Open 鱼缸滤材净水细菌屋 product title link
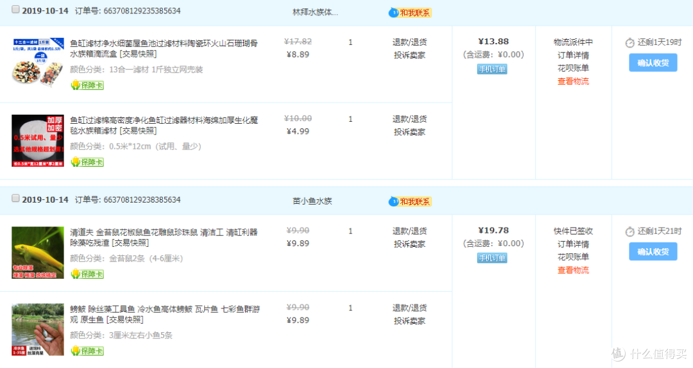This screenshot has width=693, height=368. (164, 49)
